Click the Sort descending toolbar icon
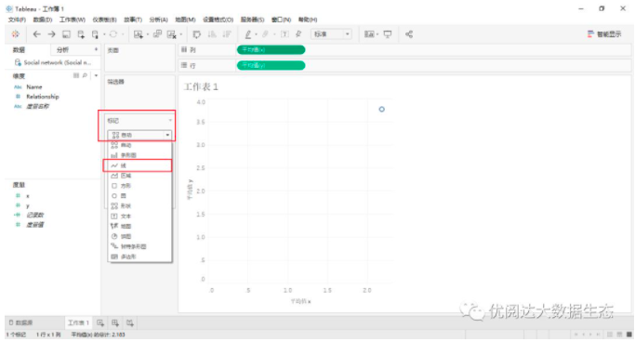Viewport: 635px width, 342px height. click(x=227, y=34)
